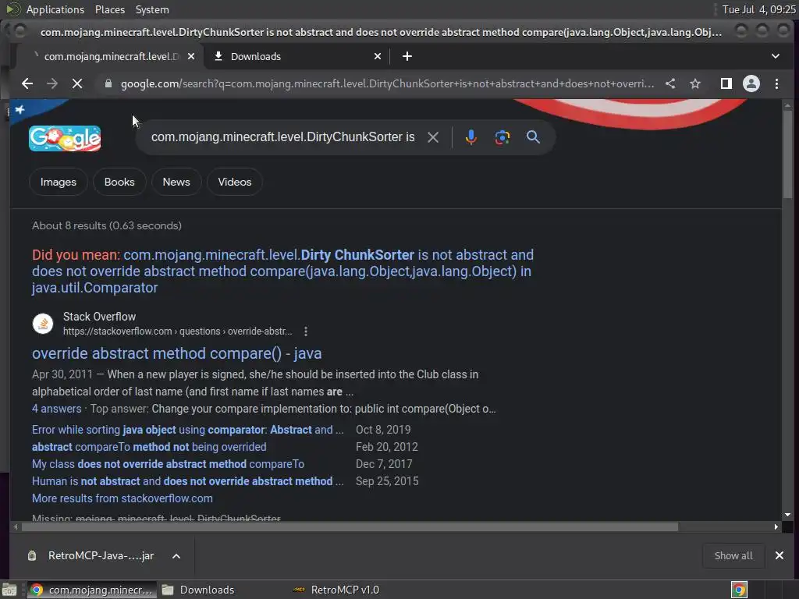This screenshot has height=599, width=799.
Task: Click the Google doodle logo
Action: [65, 138]
